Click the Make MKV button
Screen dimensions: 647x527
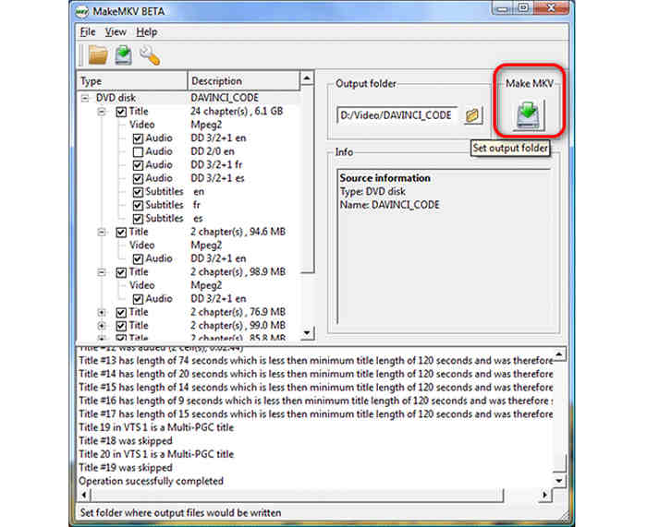pyautogui.click(x=529, y=114)
